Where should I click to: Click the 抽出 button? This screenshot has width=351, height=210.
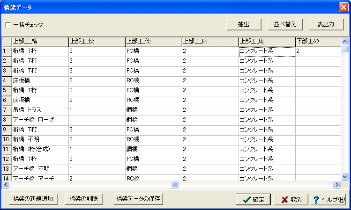[244, 24]
